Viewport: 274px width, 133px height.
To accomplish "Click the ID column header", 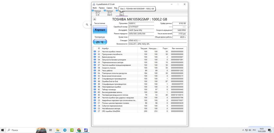I will pyautogui.click(x=99, y=48).
